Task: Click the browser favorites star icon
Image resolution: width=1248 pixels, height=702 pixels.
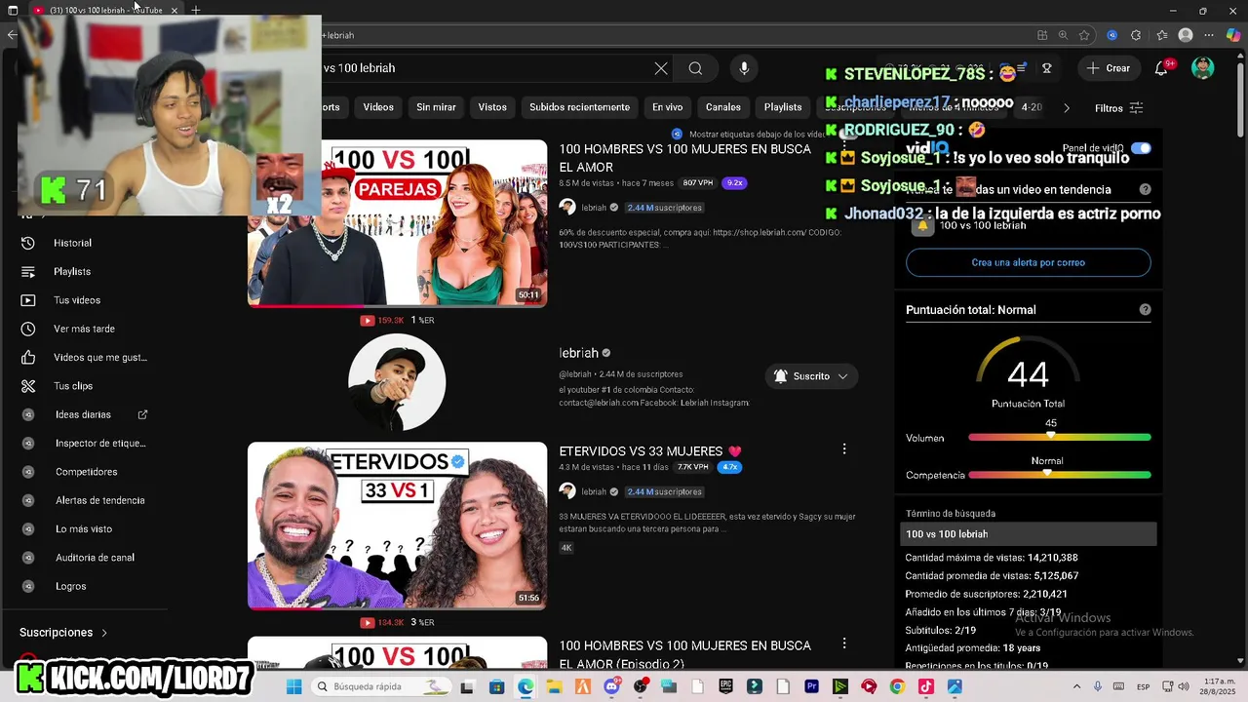Action: tap(1084, 35)
